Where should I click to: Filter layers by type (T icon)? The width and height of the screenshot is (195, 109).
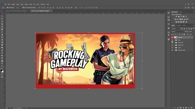pyautogui.click(x=186, y=29)
